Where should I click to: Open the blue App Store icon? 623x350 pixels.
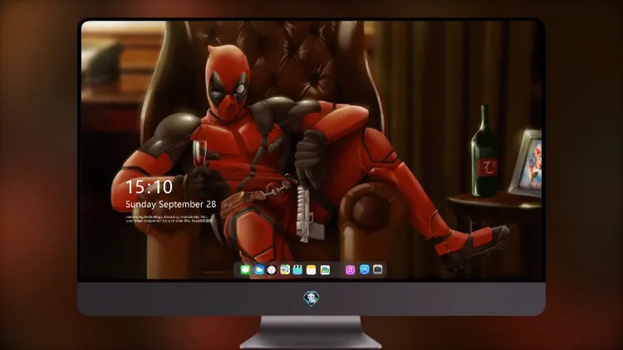pos(365,270)
